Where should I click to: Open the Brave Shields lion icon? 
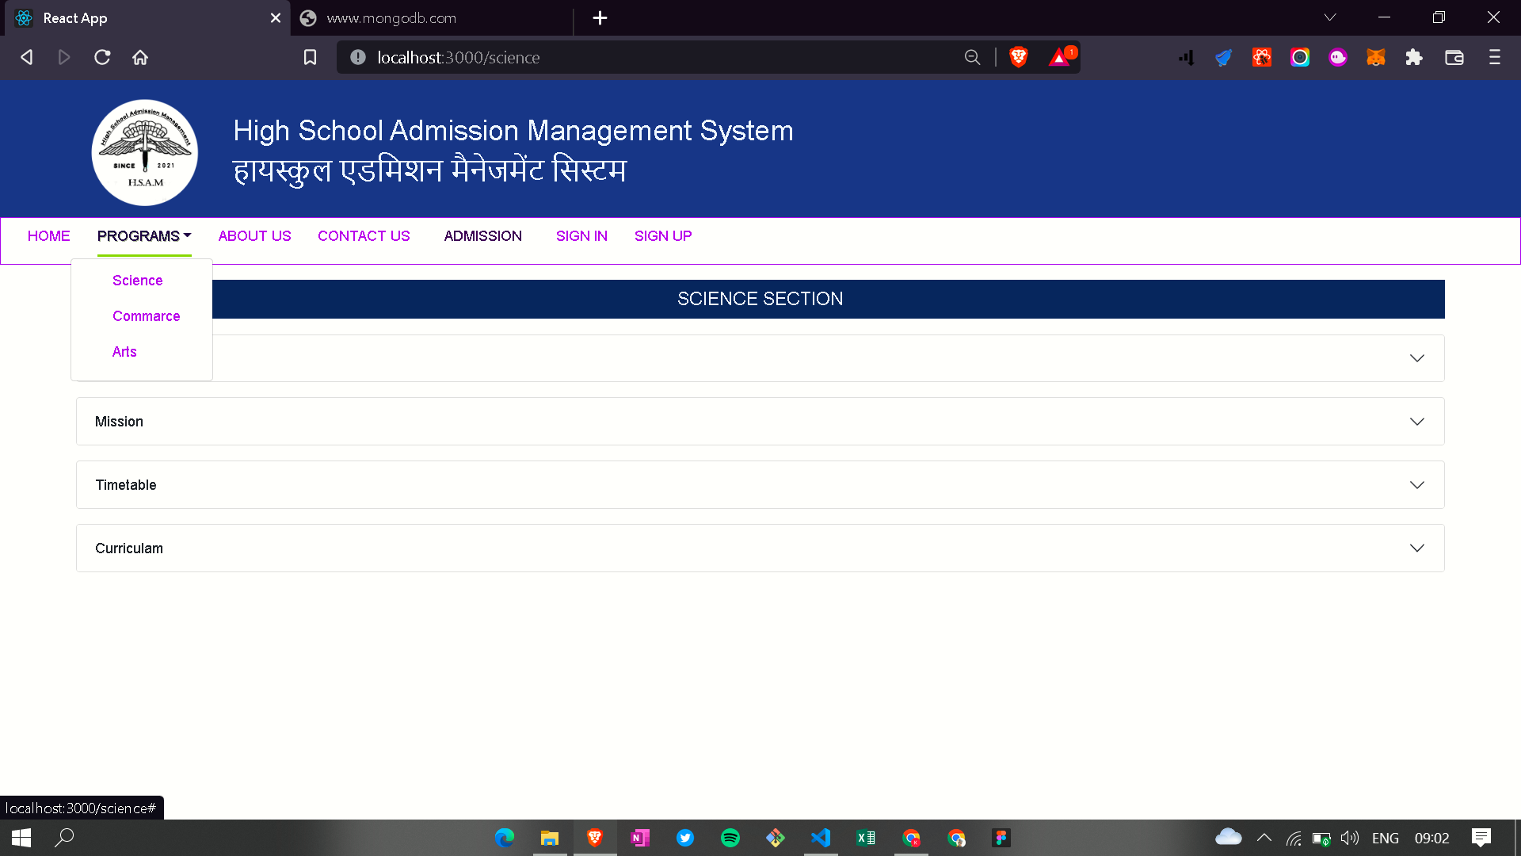(1019, 57)
